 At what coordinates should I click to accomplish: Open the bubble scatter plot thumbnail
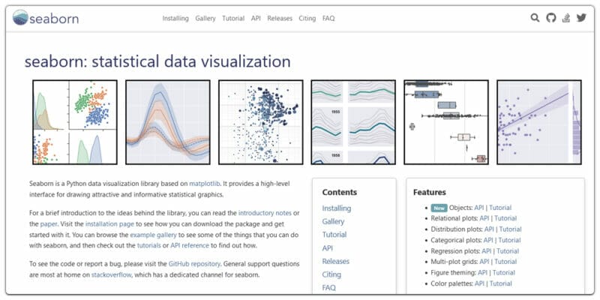[260, 122]
